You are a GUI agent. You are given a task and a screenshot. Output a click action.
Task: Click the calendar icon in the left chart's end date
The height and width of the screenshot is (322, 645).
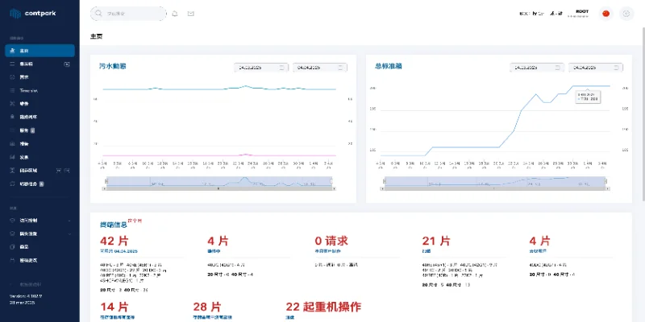(x=340, y=68)
